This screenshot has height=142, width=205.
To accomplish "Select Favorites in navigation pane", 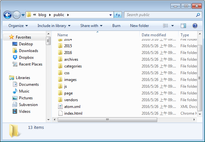I will [24, 37].
